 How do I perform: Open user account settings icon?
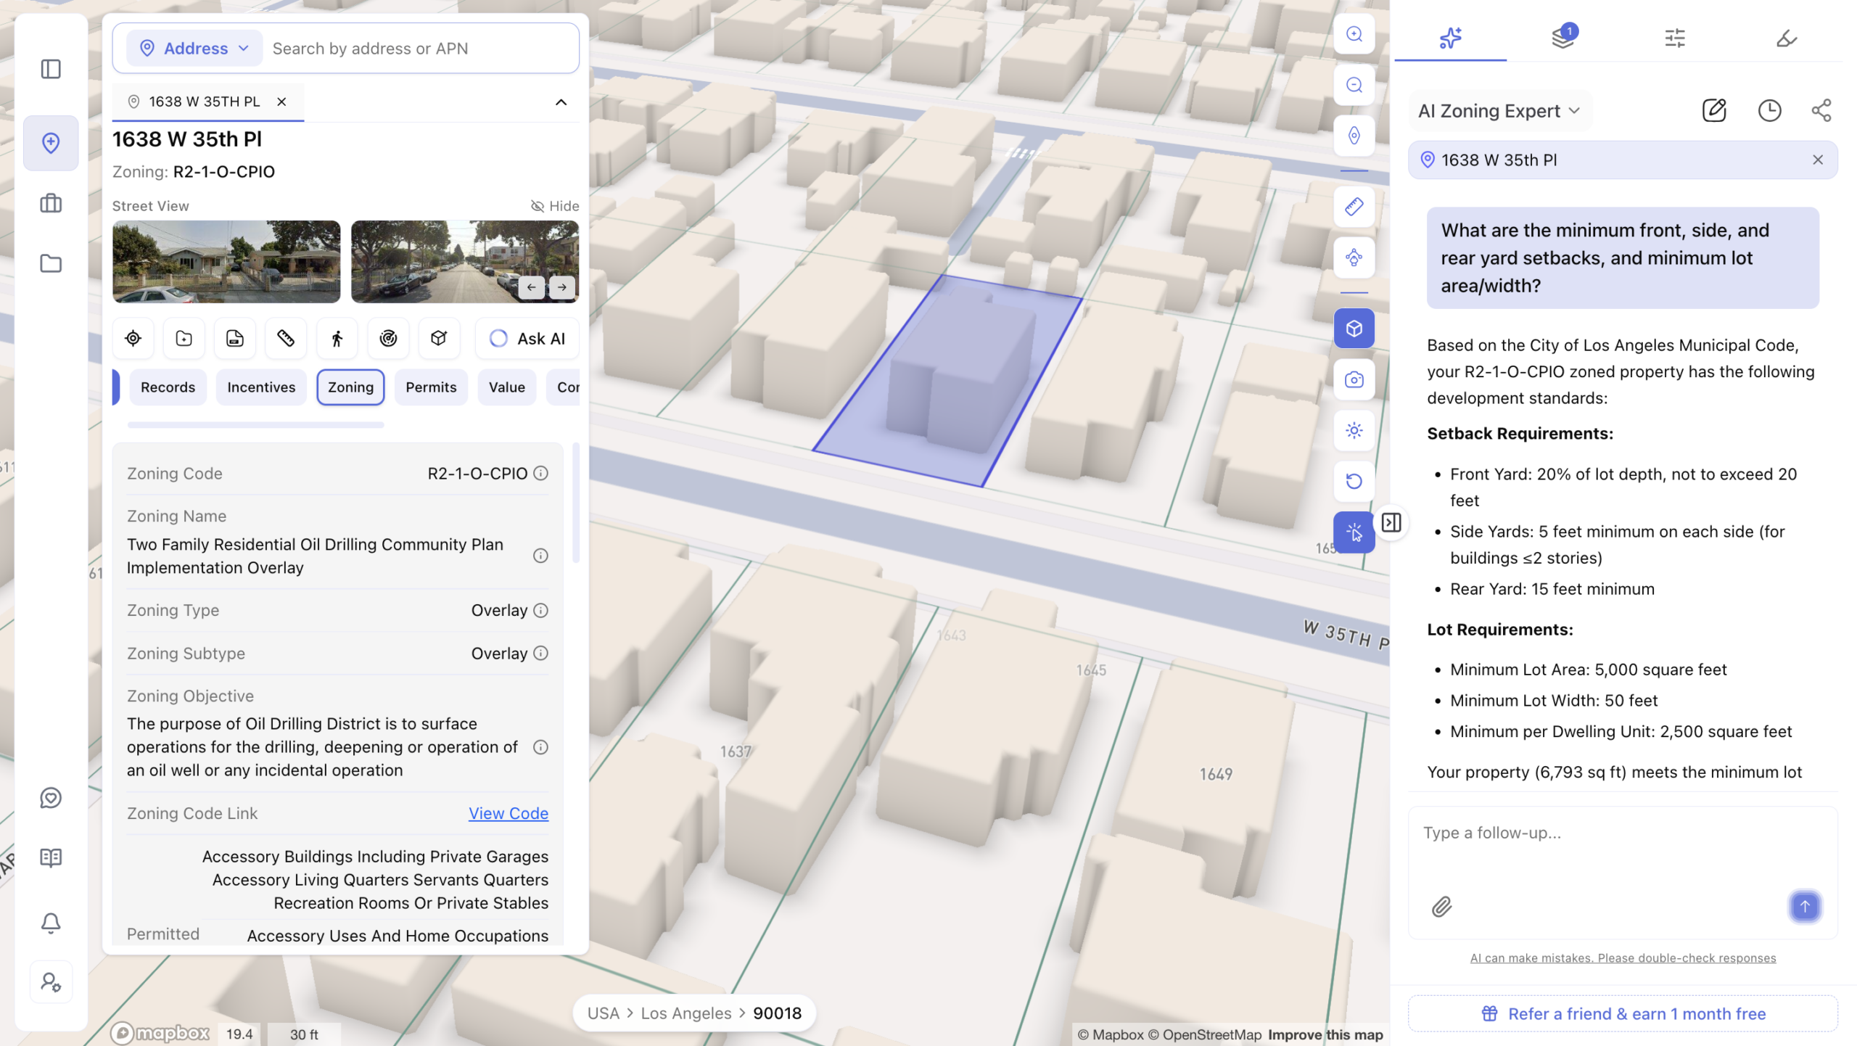tap(51, 982)
